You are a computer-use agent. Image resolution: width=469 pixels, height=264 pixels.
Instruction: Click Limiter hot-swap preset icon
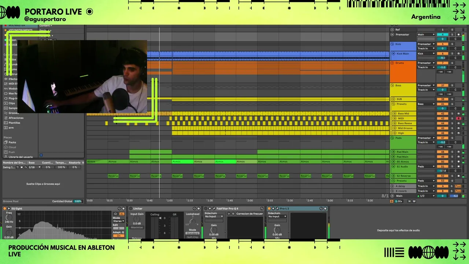tap(194, 209)
